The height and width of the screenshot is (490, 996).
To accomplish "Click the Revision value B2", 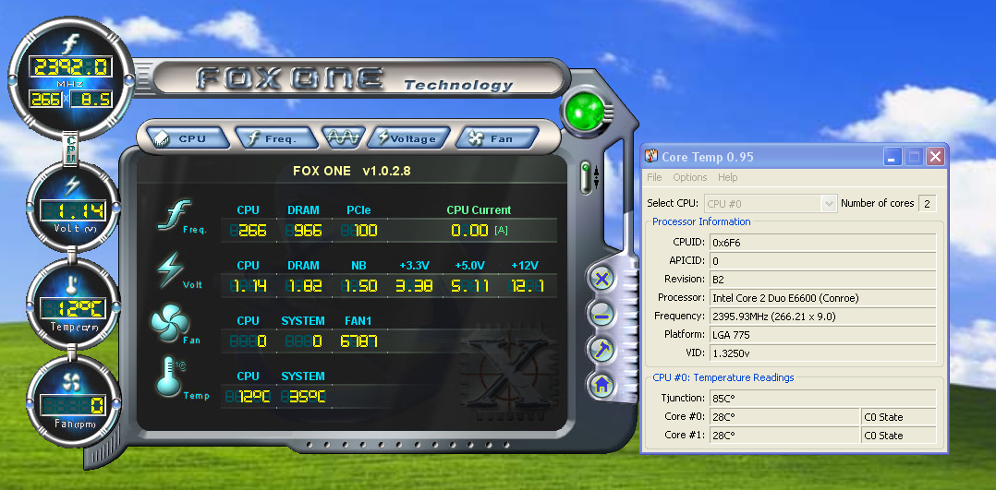I will (x=822, y=279).
